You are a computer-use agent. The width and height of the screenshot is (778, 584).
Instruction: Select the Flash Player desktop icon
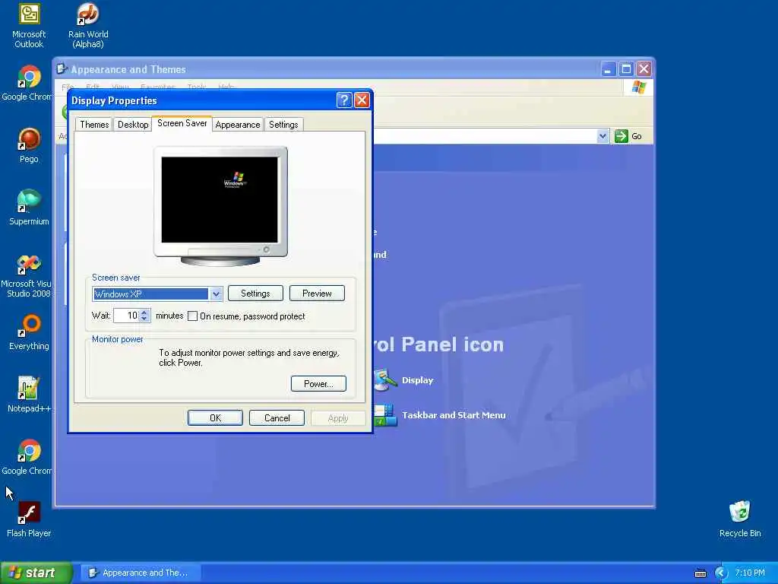click(x=29, y=519)
